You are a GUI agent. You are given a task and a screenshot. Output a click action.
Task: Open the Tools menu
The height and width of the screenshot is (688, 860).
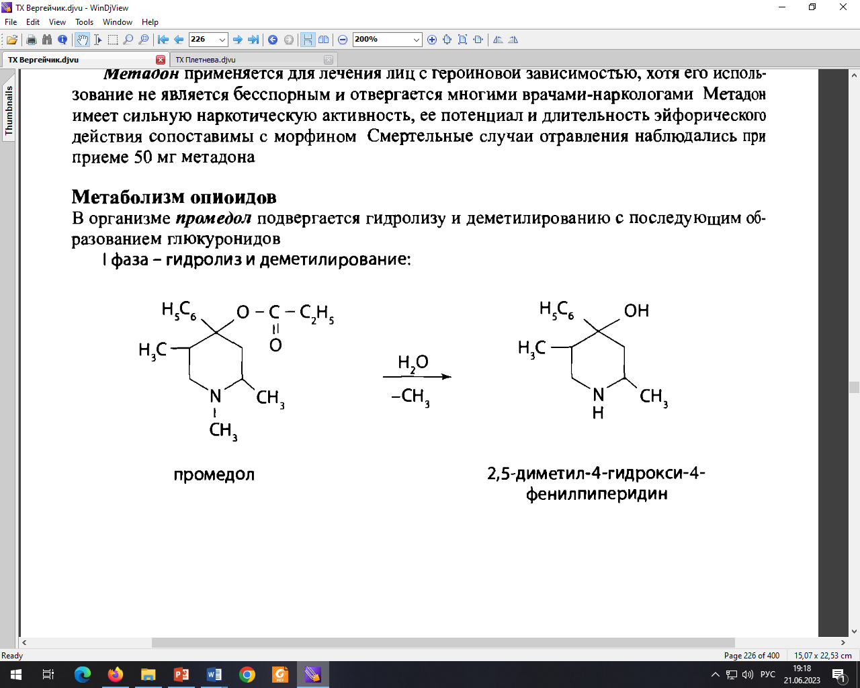tap(85, 22)
